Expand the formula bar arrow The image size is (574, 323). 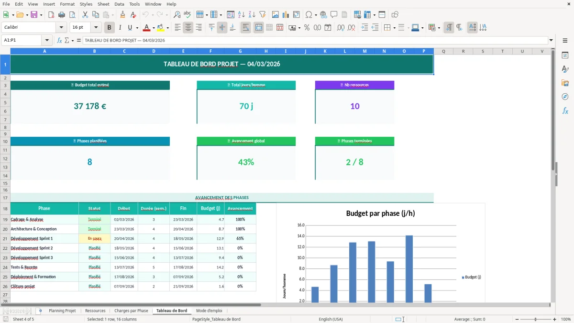click(x=552, y=40)
